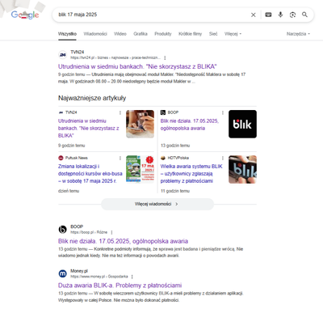
Task: Click the TVN24 source label in top stories
Action: [71, 112]
